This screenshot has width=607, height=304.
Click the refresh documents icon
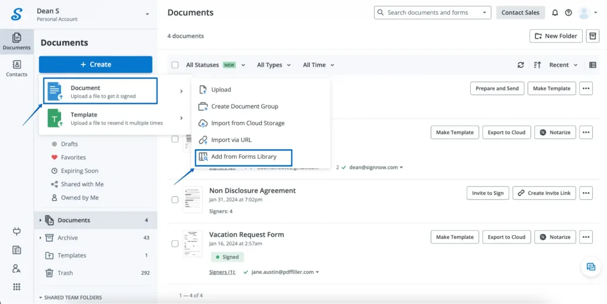[x=520, y=65]
